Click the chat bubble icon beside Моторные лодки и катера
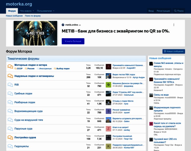 [10, 67]
